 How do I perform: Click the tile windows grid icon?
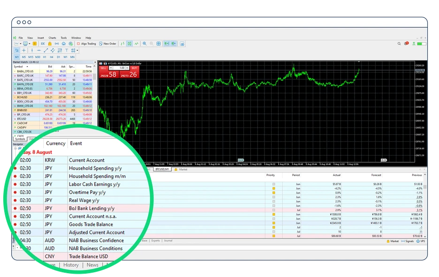click(x=159, y=44)
